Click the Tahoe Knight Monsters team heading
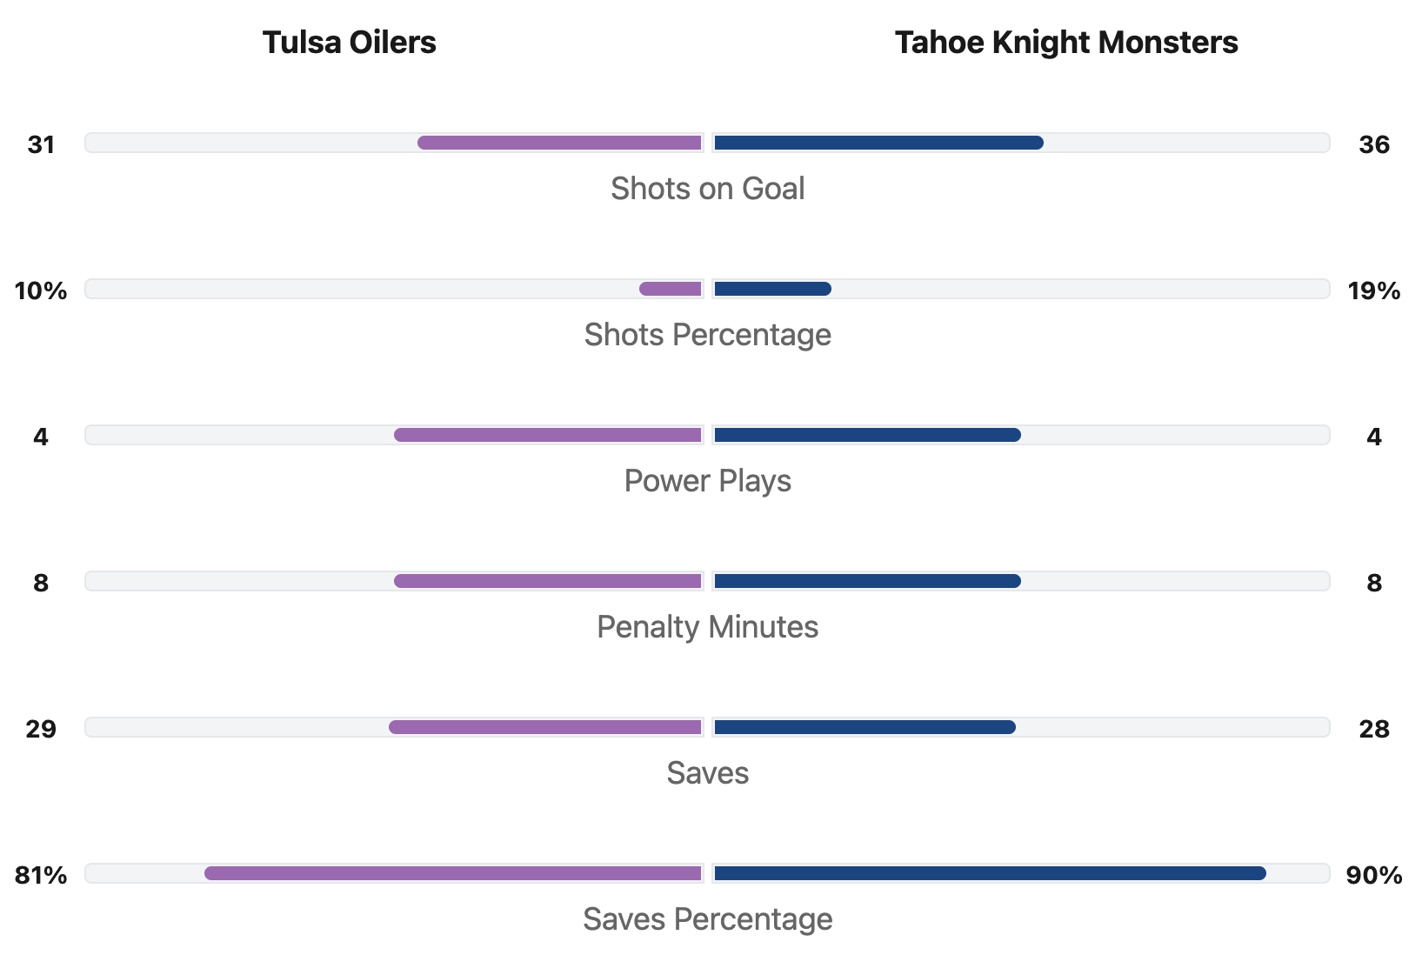The image size is (1422, 955). click(x=1065, y=43)
